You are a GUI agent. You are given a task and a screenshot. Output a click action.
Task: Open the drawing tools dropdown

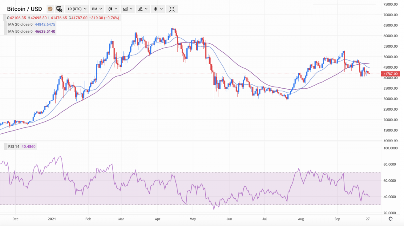[143, 9]
